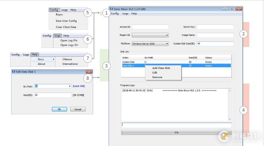The height and width of the screenshot is (146, 264).
Task: Select Open Logs Dir entry
Action: pos(69,45)
